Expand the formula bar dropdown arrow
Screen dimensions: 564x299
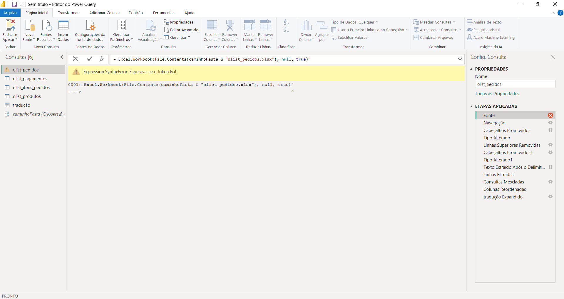pos(460,59)
